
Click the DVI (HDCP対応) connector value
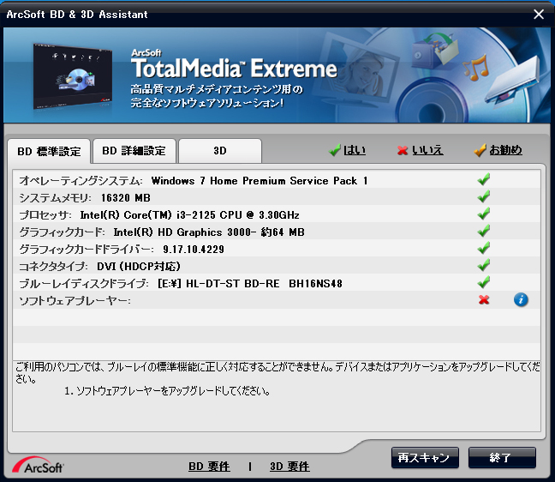click(139, 266)
